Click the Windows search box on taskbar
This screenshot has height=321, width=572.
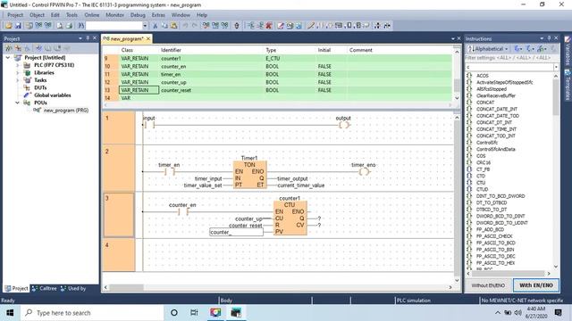coord(92,313)
